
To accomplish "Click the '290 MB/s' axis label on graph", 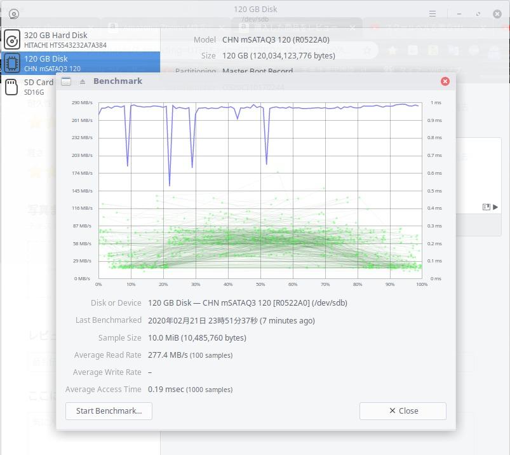I will tap(82, 102).
